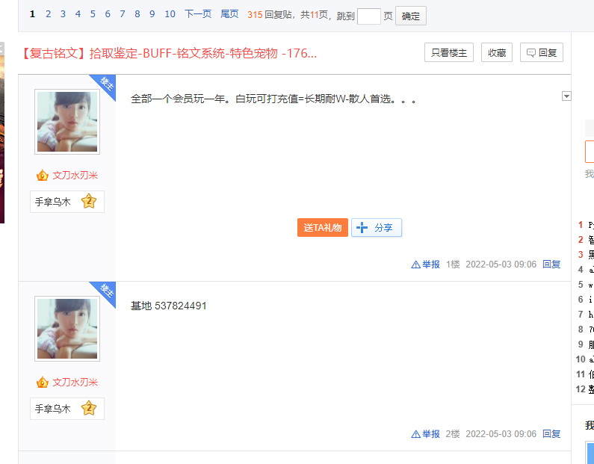The width and height of the screenshot is (594, 464).
Task: Click the plus share icon
Action: (x=363, y=228)
